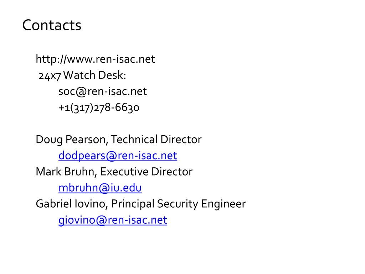Click the 24x7 text before Watch Desk
This screenshot has height=274, width=365.
(50, 76)
